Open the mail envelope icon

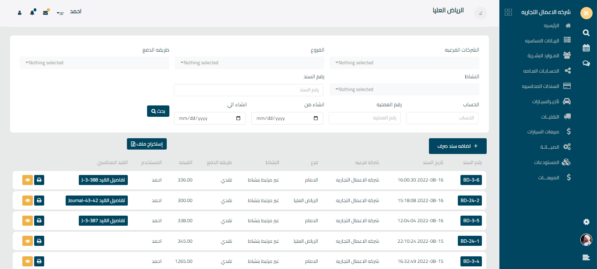[46, 13]
